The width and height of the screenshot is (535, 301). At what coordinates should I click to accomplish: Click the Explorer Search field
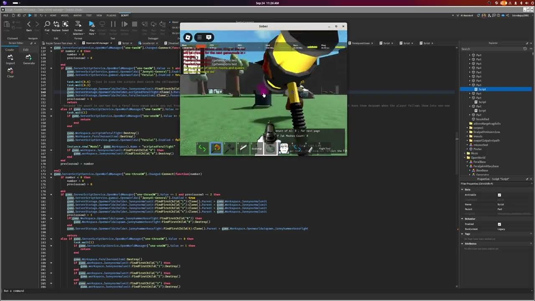pyautogui.click(x=491, y=49)
